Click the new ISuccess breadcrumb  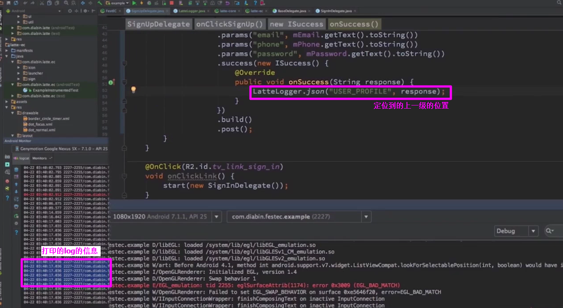pos(297,24)
